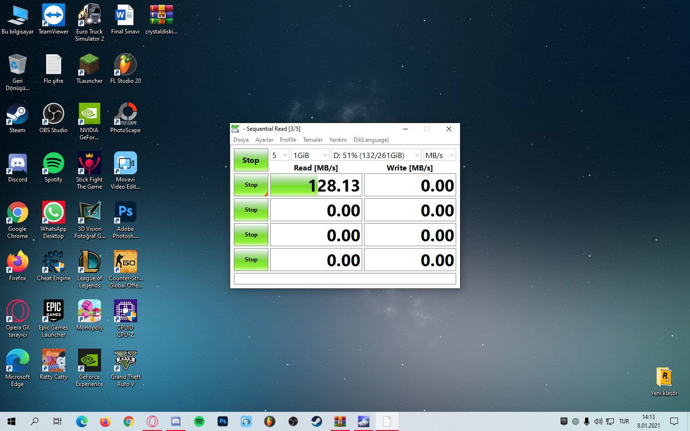The width and height of the screenshot is (690, 431).
Task: Open the Bu bilgisayar desktop icon
Action: tap(18, 20)
